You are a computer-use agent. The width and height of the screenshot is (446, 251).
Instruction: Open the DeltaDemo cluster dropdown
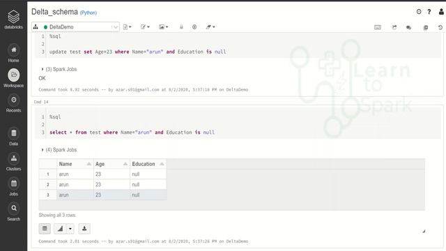tap(76, 27)
